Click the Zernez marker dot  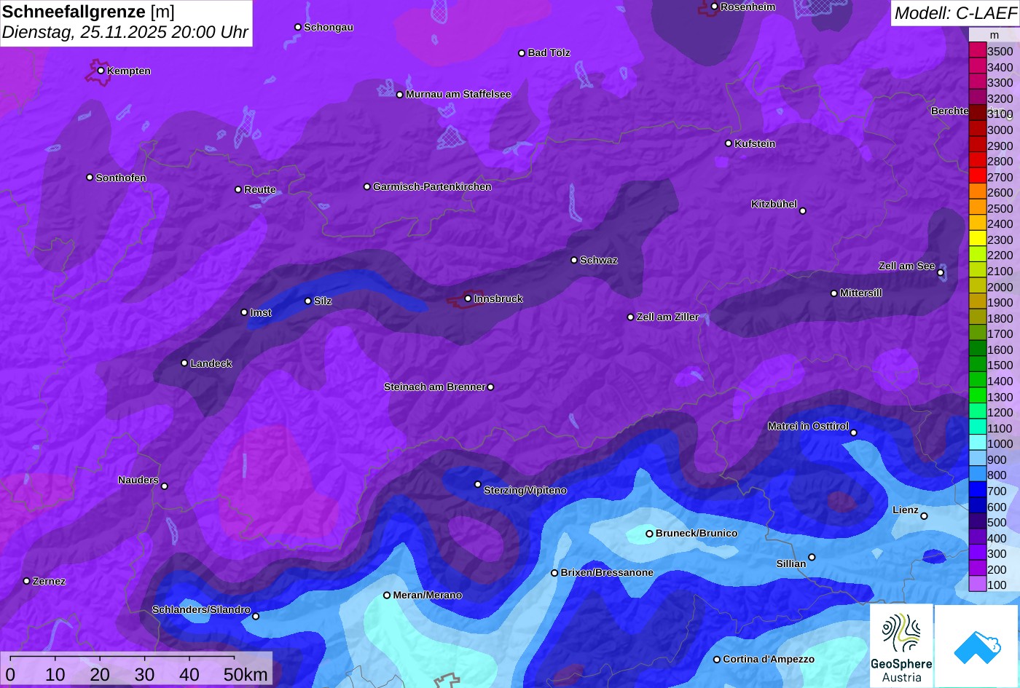click(26, 581)
